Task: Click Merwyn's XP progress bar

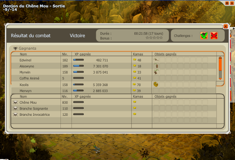Action: click(78, 90)
